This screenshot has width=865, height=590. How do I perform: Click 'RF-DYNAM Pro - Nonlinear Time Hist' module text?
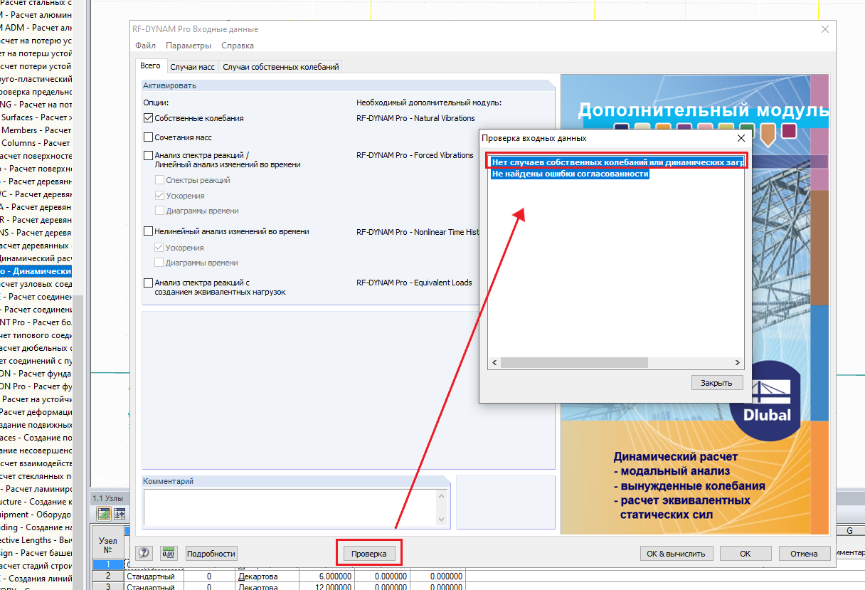point(416,231)
